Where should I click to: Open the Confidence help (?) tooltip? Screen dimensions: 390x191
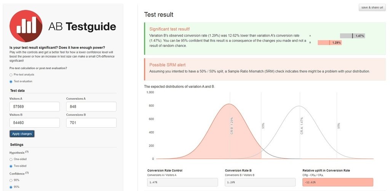(x=27, y=173)
